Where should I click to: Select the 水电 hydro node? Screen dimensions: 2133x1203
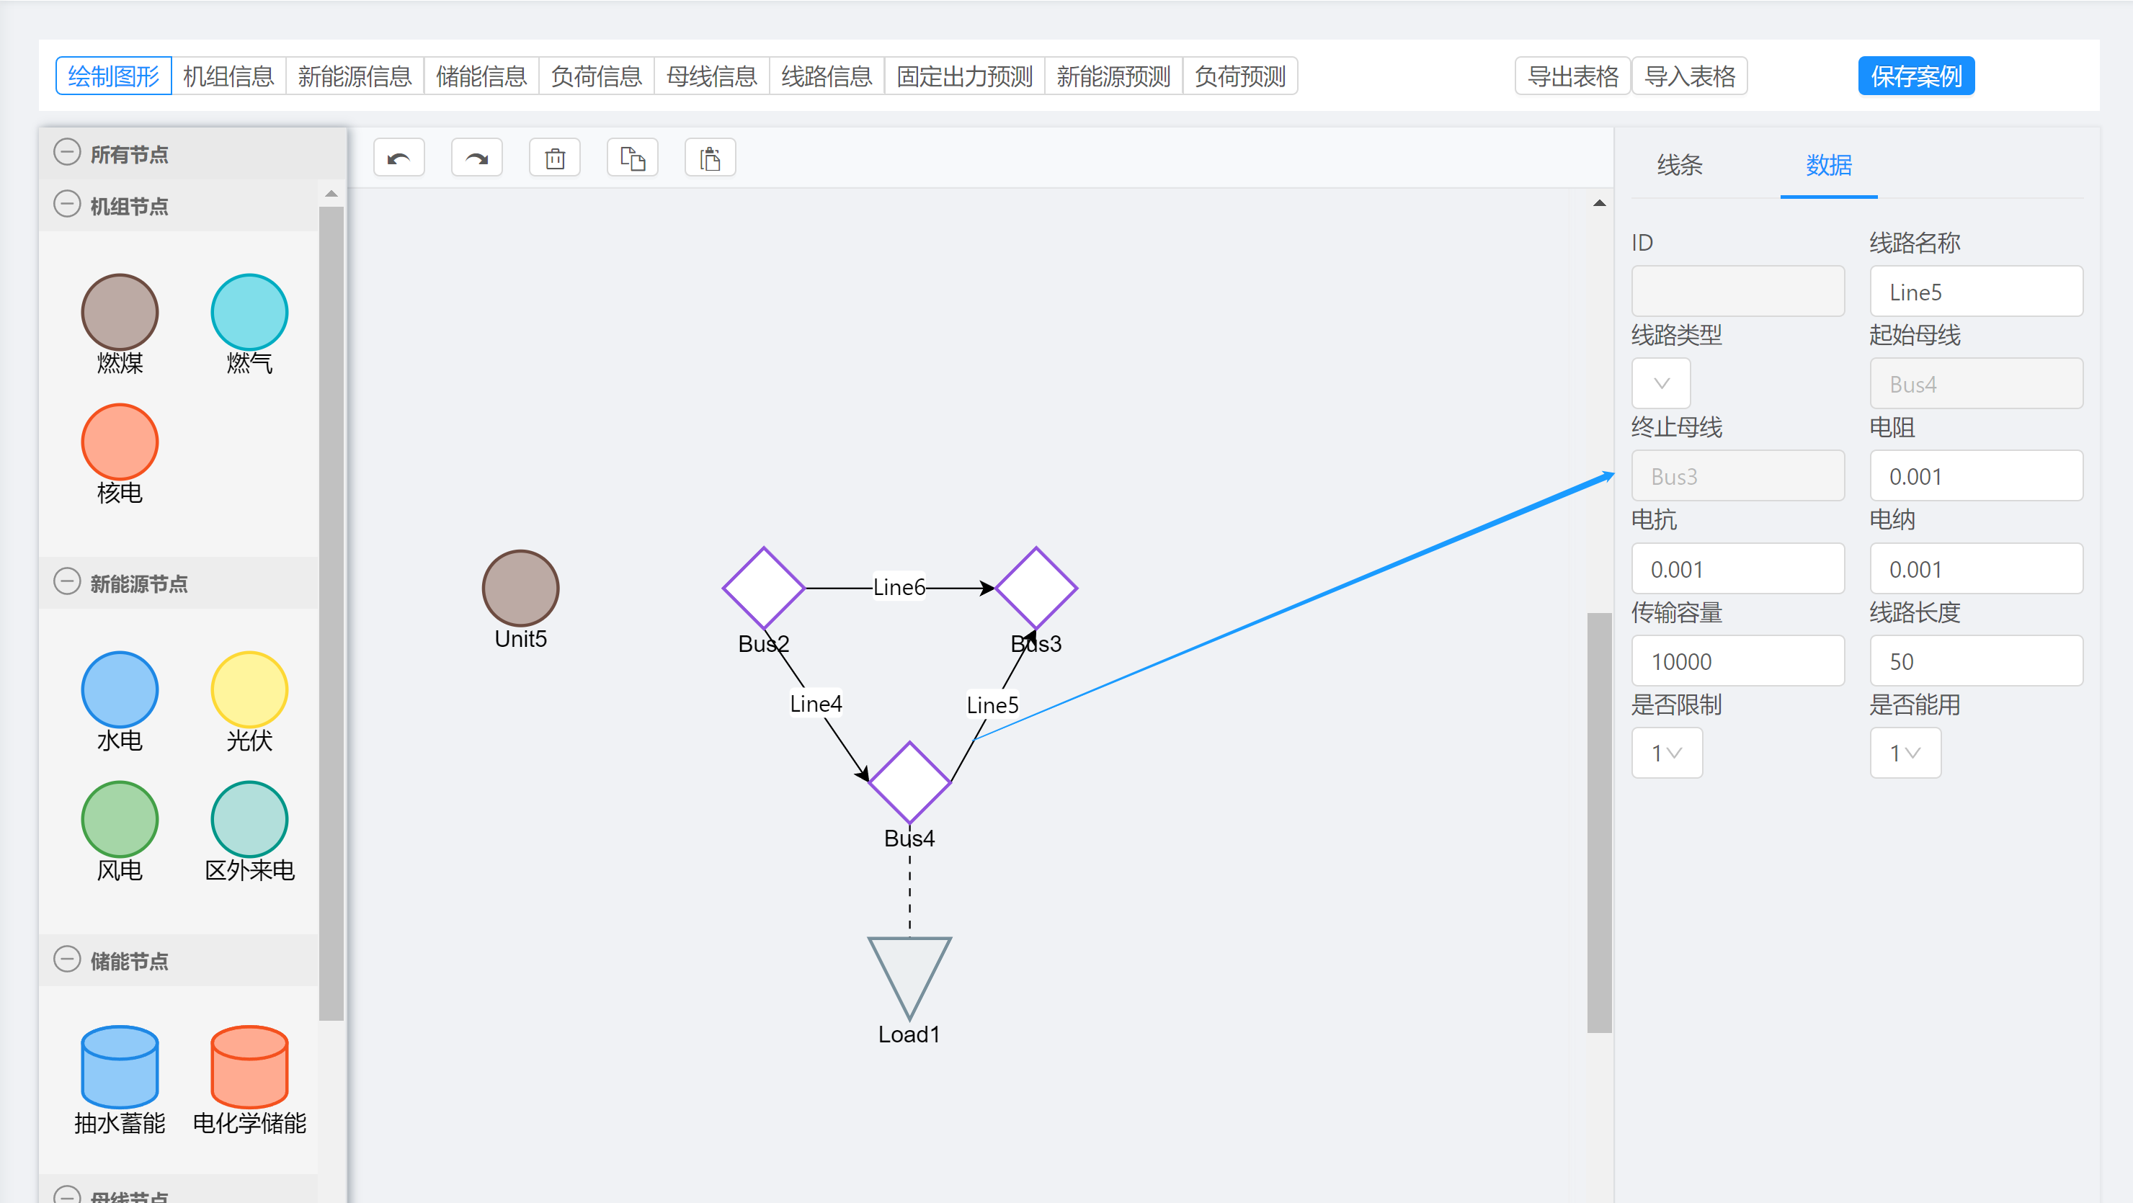[x=119, y=689]
